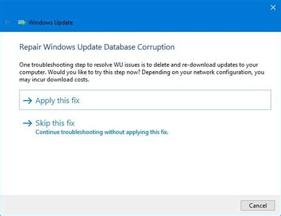Image resolution: width=281 pixels, height=216 pixels.
Task: Choose Skip this fix
Action: (x=55, y=123)
